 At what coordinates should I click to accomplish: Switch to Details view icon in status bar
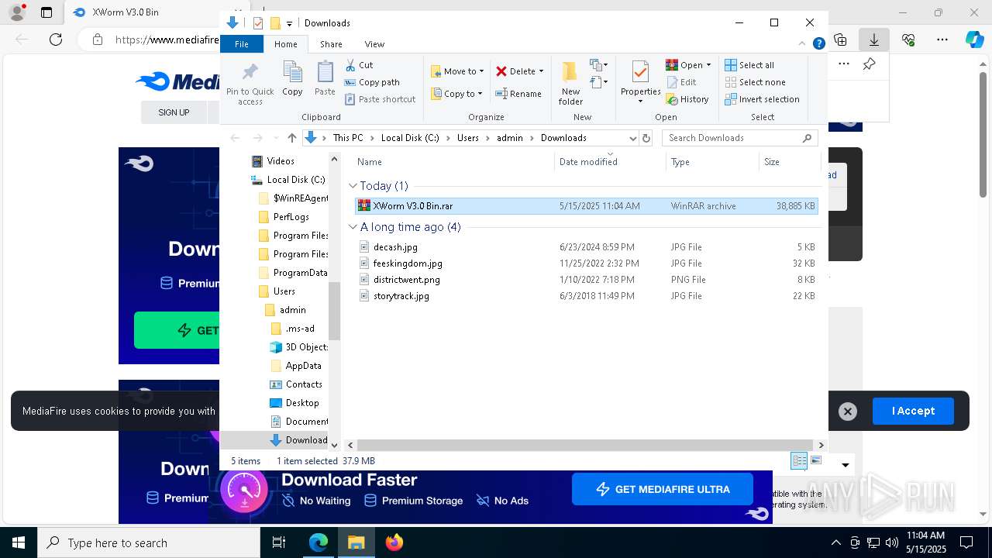(x=799, y=460)
